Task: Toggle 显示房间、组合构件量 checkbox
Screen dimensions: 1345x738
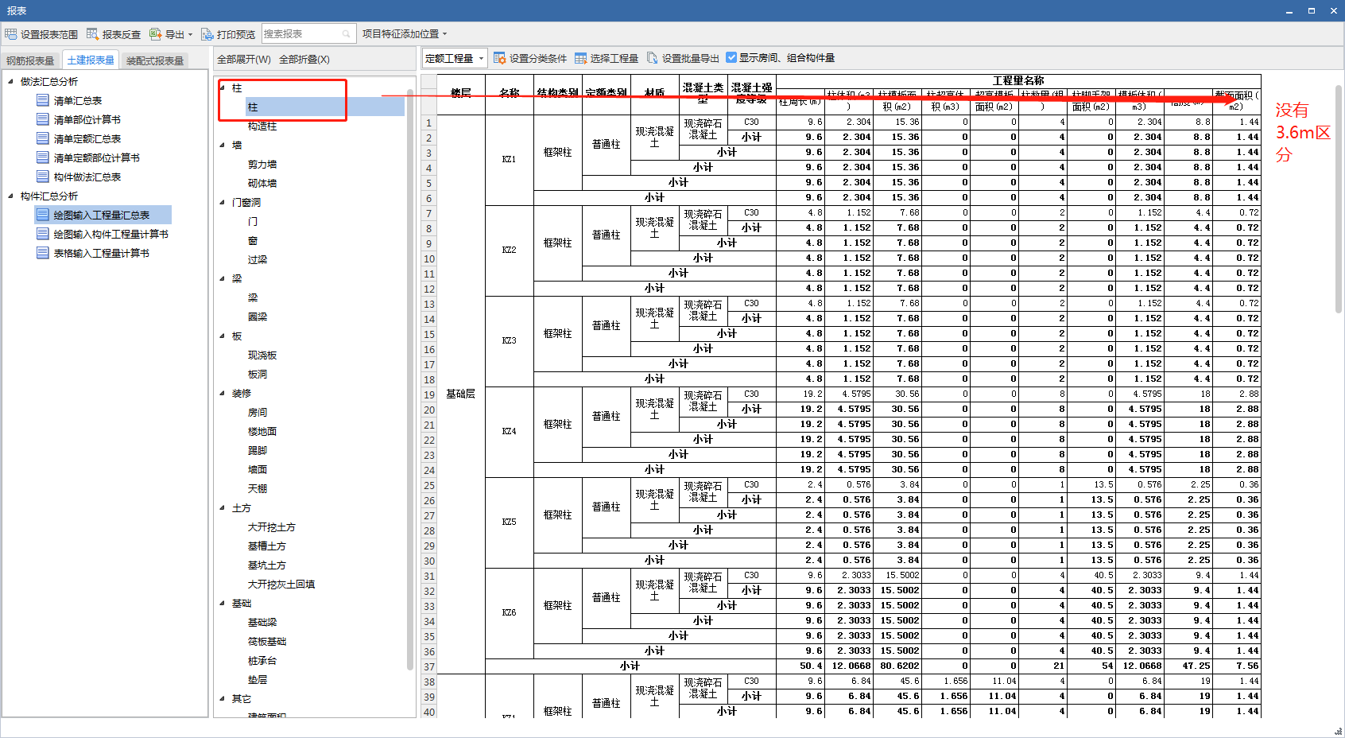Action: [731, 57]
